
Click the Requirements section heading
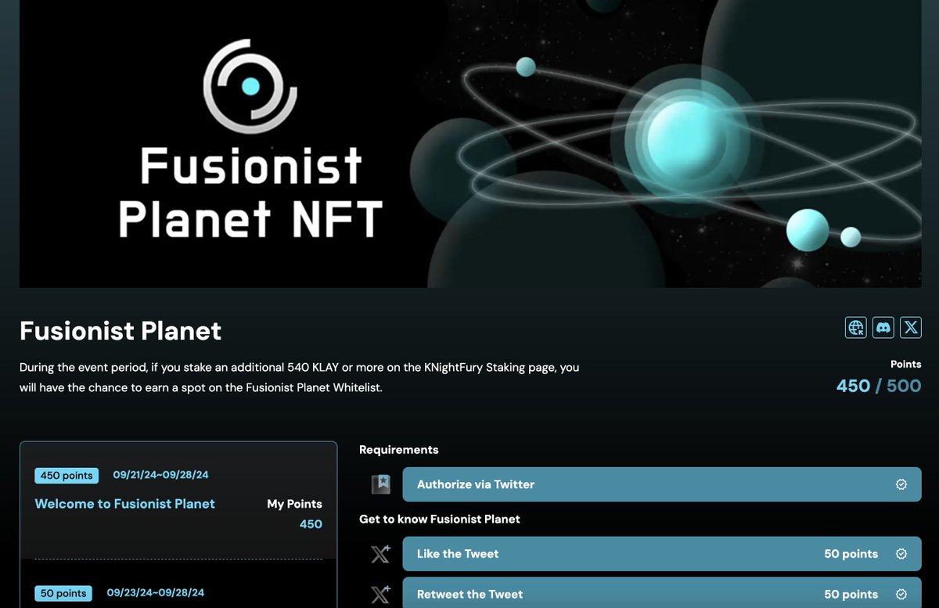399,450
